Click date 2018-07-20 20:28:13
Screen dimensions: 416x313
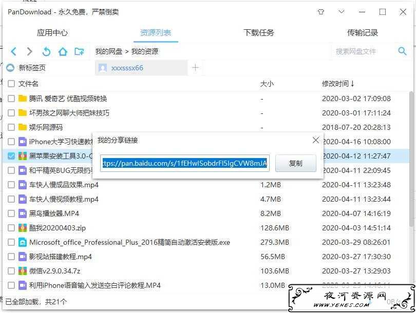coord(356,127)
